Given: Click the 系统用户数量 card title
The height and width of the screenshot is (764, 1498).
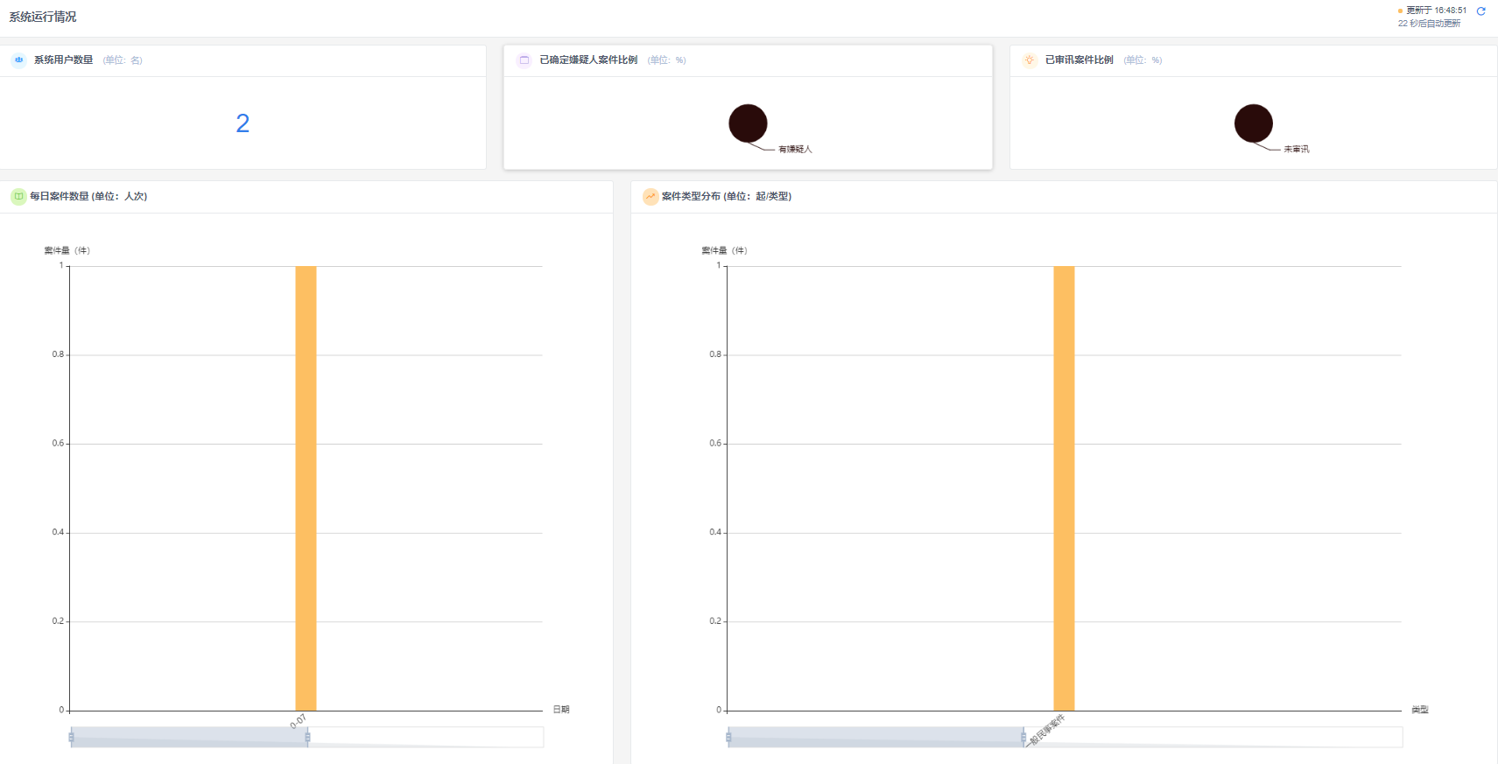Looking at the screenshot, I should coord(63,60).
